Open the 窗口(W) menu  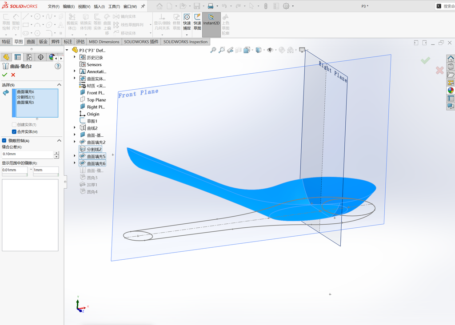pos(130,6)
